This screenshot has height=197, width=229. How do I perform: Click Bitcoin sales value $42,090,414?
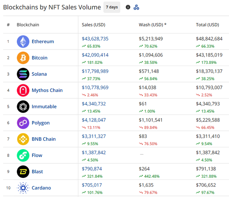pos(95,55)
